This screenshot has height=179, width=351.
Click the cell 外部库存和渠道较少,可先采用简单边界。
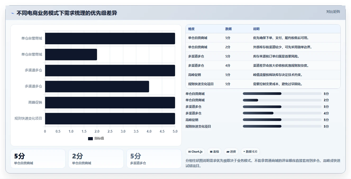pyautogui.click(x=282, y=47)
